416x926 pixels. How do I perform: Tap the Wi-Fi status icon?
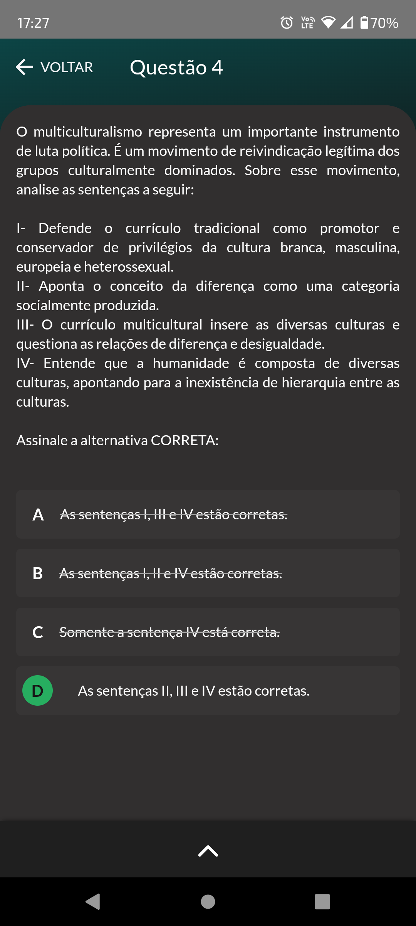coord(328,23)
